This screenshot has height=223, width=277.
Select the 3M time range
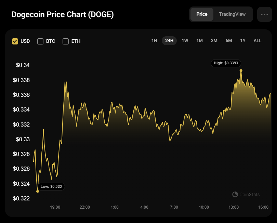point(214,41)
